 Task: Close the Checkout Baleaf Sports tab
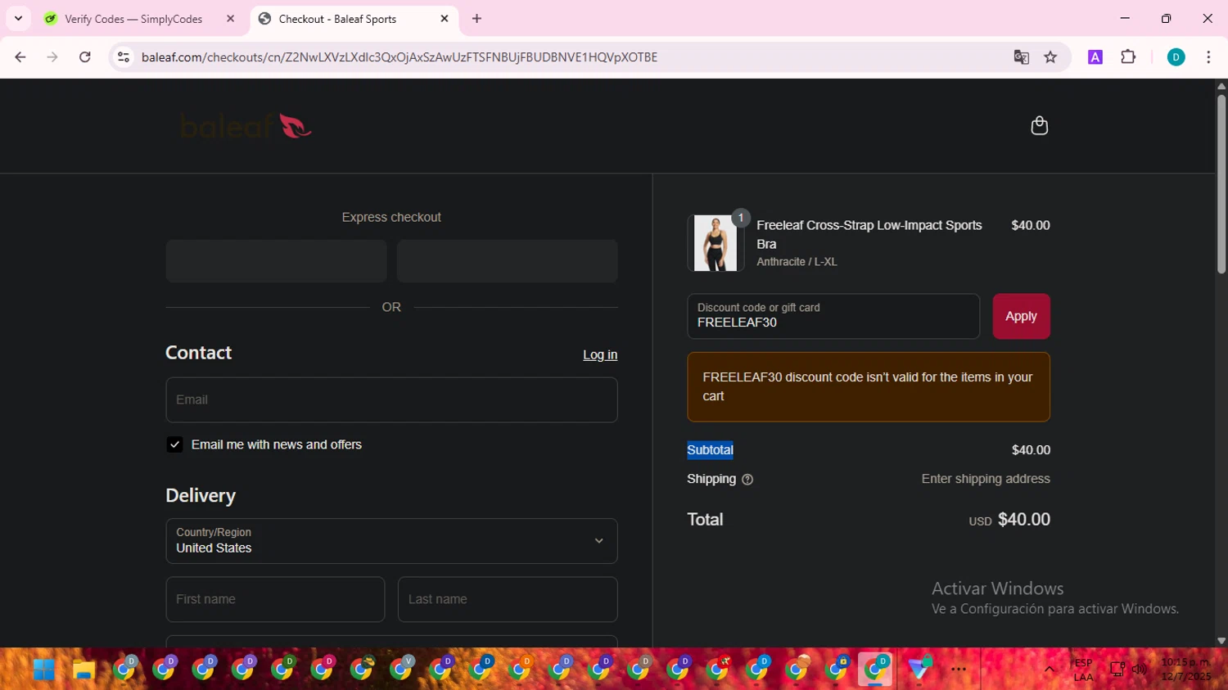click(x=445, y=19)
